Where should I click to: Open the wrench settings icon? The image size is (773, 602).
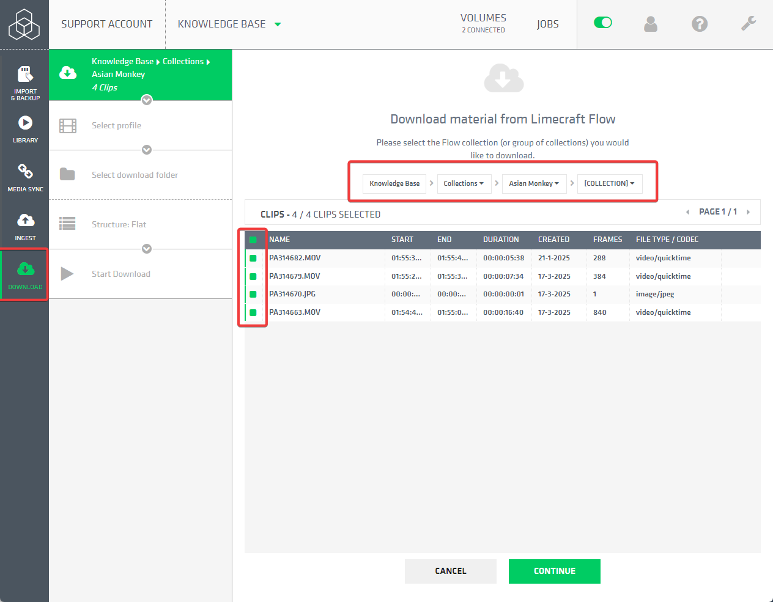coord(749,23)
